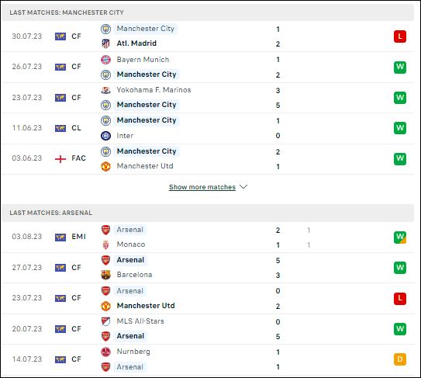Click the Nurnberg club crest
This screenshot has width=421, height=378.
(105, 352)
